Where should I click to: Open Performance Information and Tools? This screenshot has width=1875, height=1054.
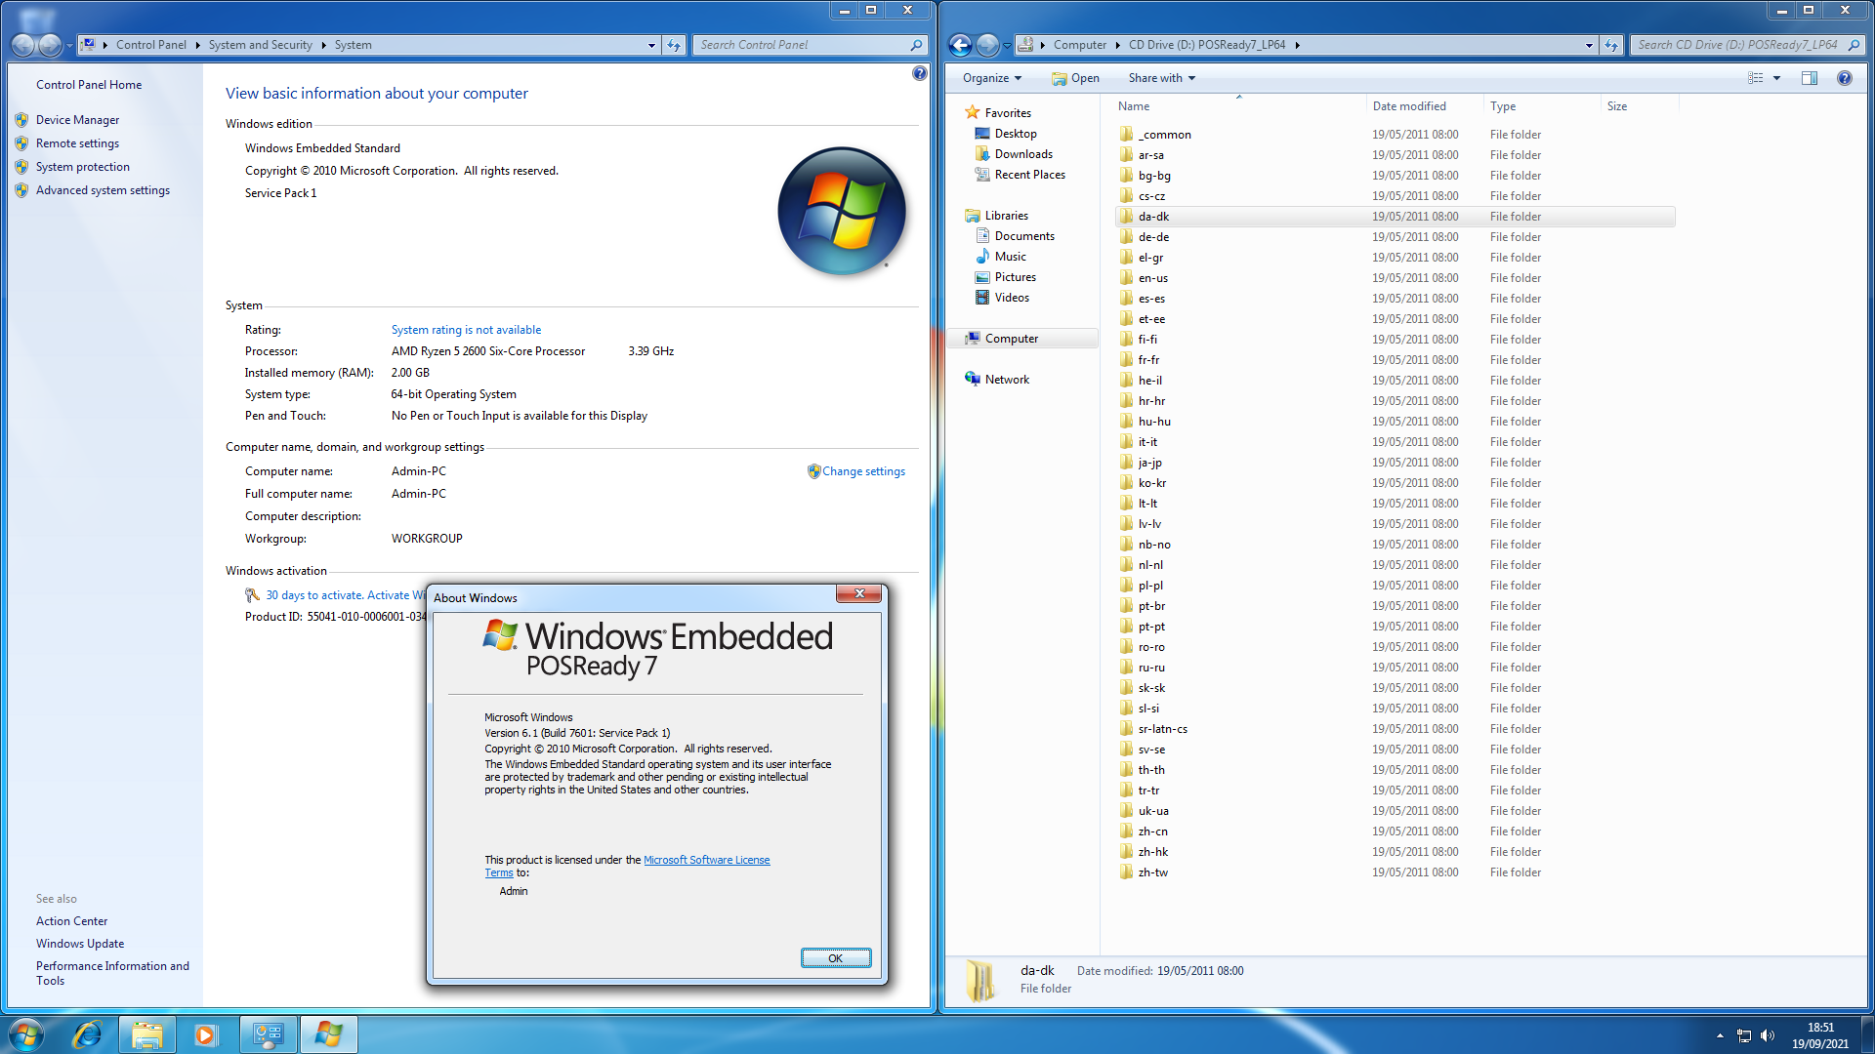pyautogui.click(x=112, y=973)
